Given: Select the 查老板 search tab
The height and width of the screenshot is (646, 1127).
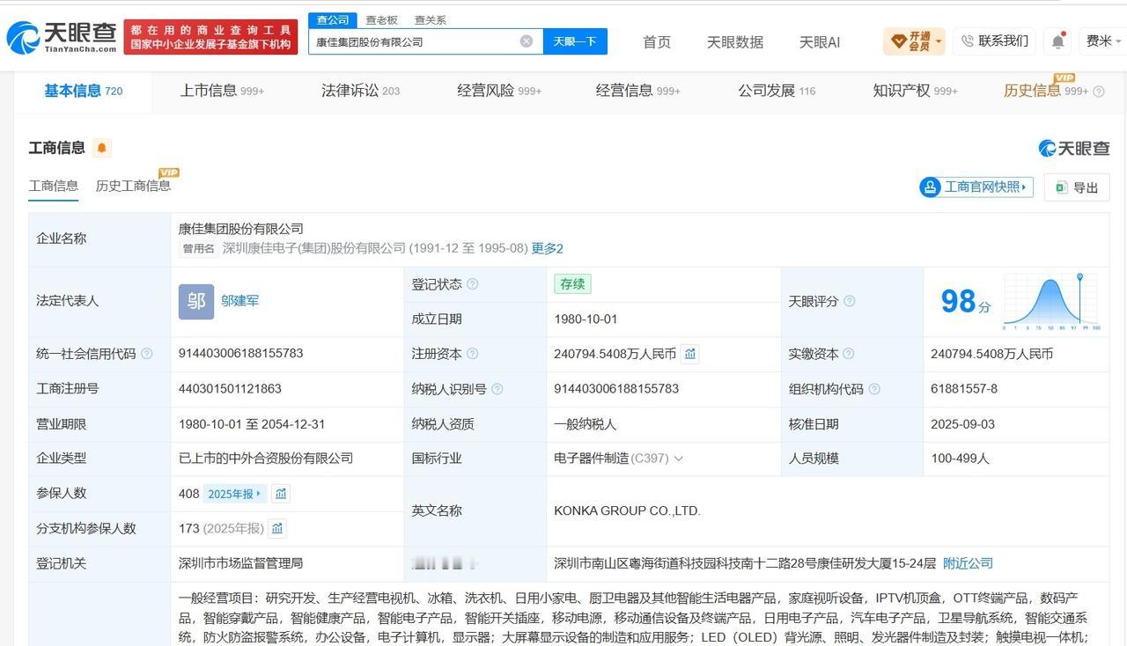Looking at the screenshot, I should (382, 20).
